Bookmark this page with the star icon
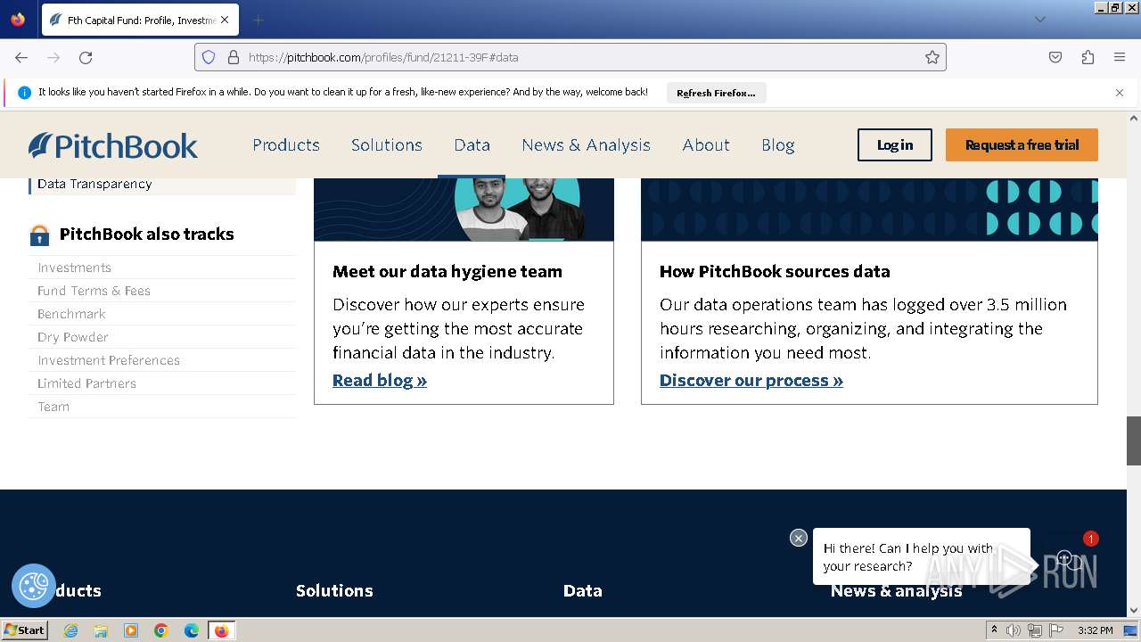Screen dimensions: 1141x642 click(x=932, y=57)
